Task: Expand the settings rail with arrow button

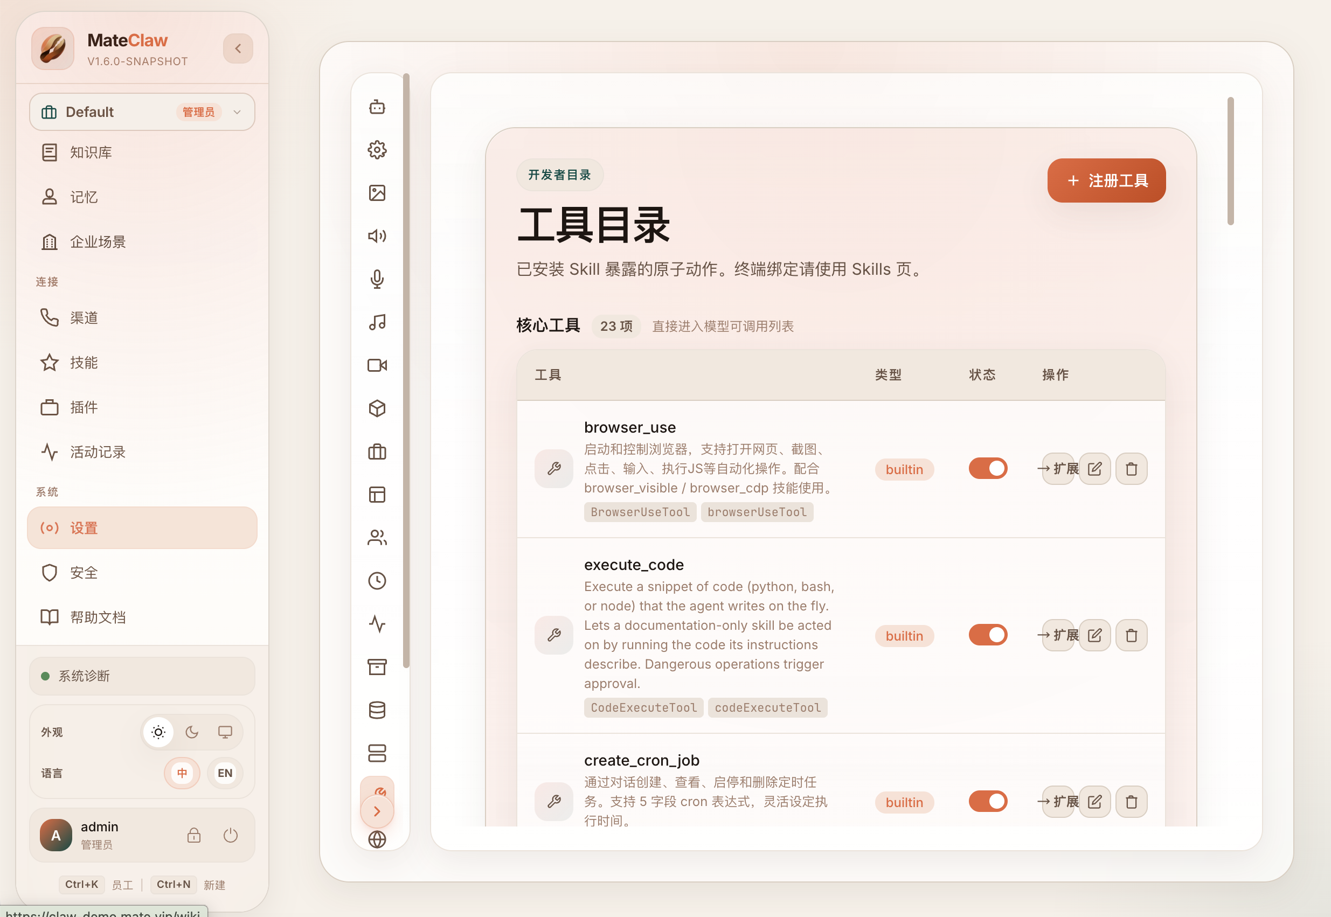Action: 377,811
